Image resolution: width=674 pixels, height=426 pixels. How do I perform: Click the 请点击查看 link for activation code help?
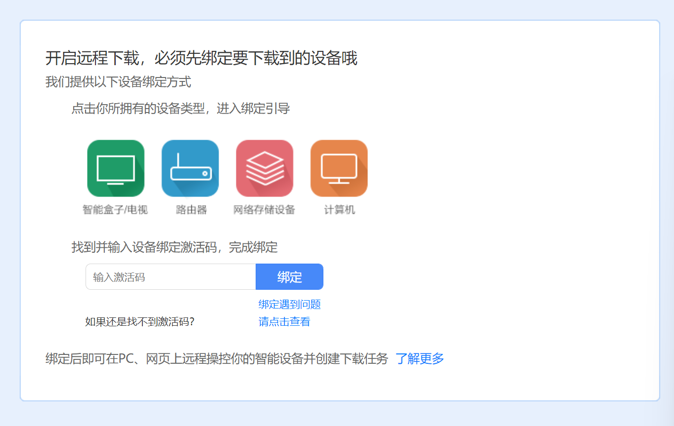284,321
